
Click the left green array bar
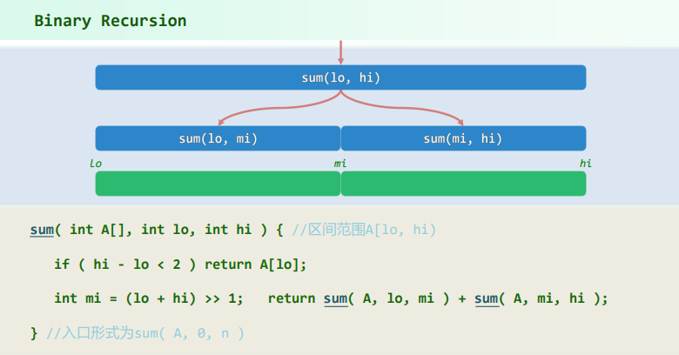[x=218, y=184]
